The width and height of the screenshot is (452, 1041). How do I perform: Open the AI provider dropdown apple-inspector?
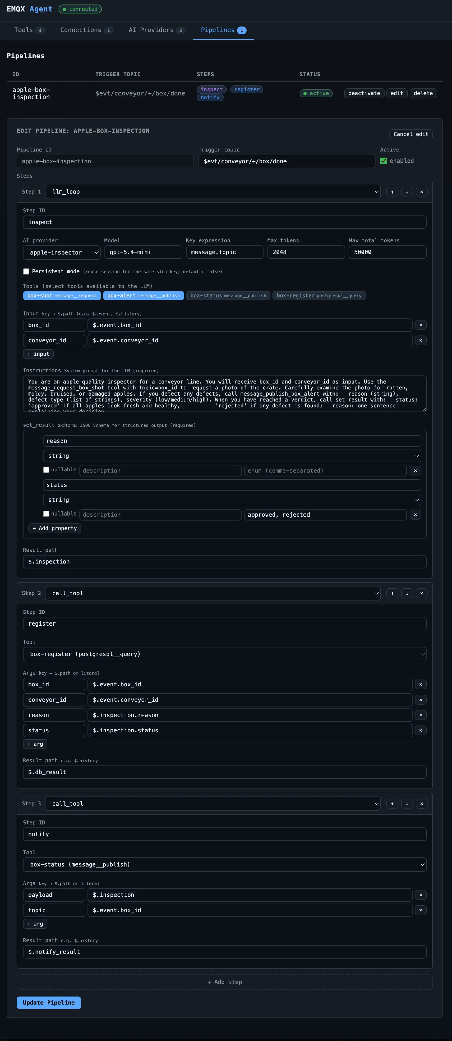click(x=62, y=252)
